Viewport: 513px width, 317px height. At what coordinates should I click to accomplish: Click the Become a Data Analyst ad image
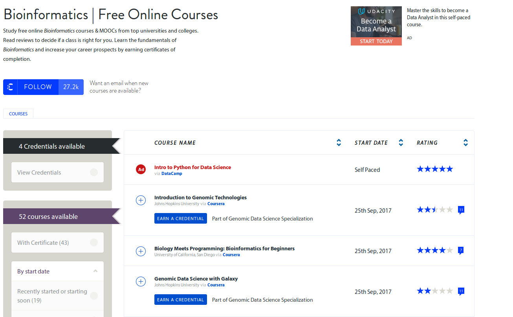click(376, 25)
